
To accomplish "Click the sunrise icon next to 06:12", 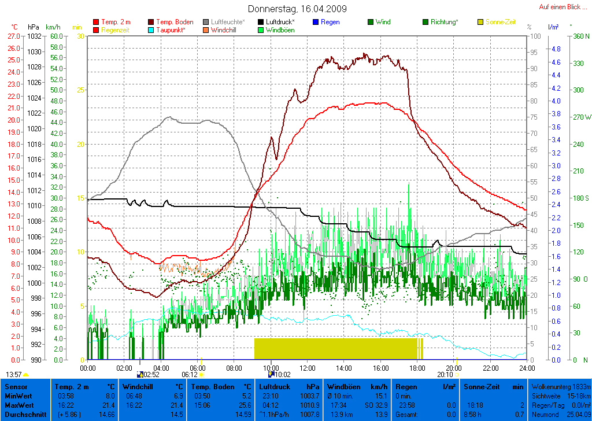I will point(201,375).
